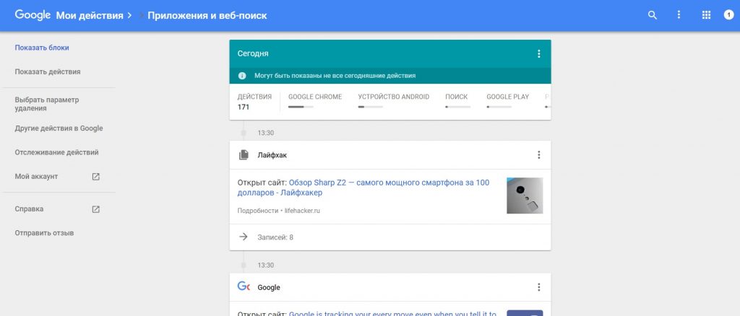Expand the Записей: 8 arrow

[244, 237]
